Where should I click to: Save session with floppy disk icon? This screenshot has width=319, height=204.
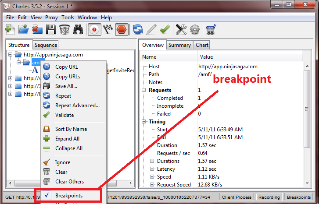pyautogui.click(x=51, y=29)
